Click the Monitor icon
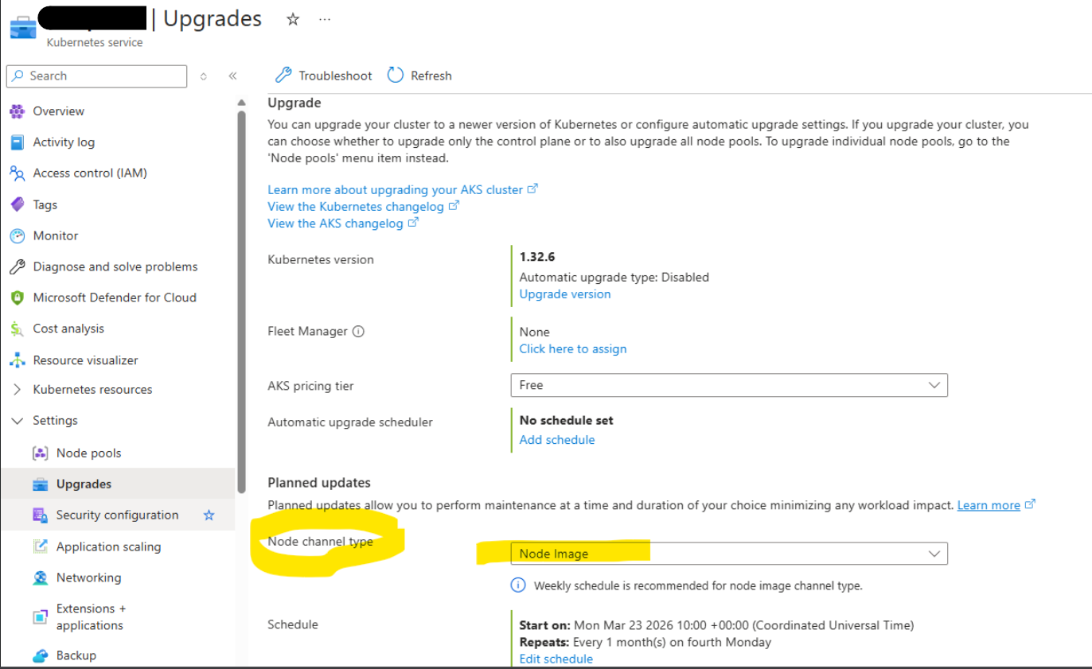1092x669 pixels. click(x=18, y=235)
